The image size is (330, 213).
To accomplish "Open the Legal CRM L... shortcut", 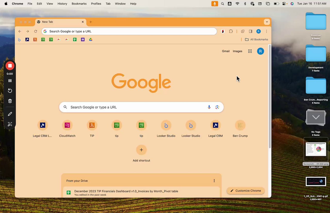I will 43,129.
